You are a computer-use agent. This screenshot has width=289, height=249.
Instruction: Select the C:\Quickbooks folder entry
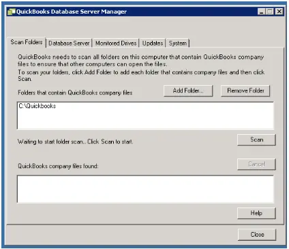(x=37, y=106)
